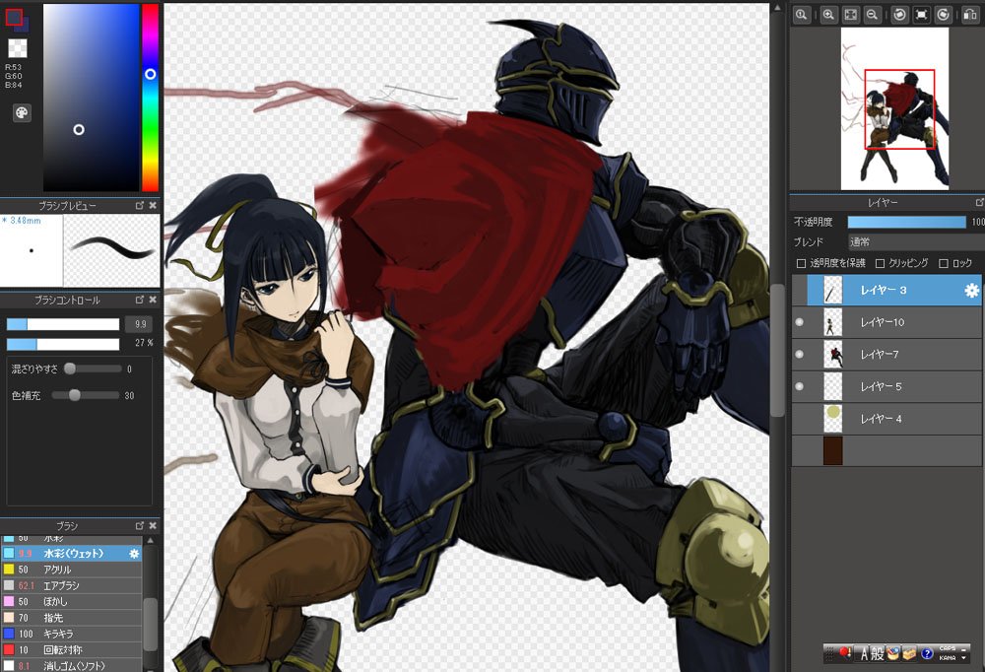Click the brush opacity slider at 27%

tap(63, 345)
